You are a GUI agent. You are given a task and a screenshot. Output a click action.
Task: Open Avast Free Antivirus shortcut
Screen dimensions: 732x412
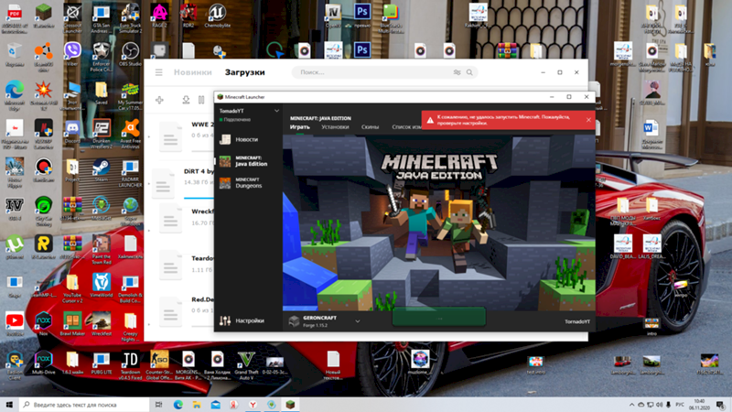coord(130,134)
